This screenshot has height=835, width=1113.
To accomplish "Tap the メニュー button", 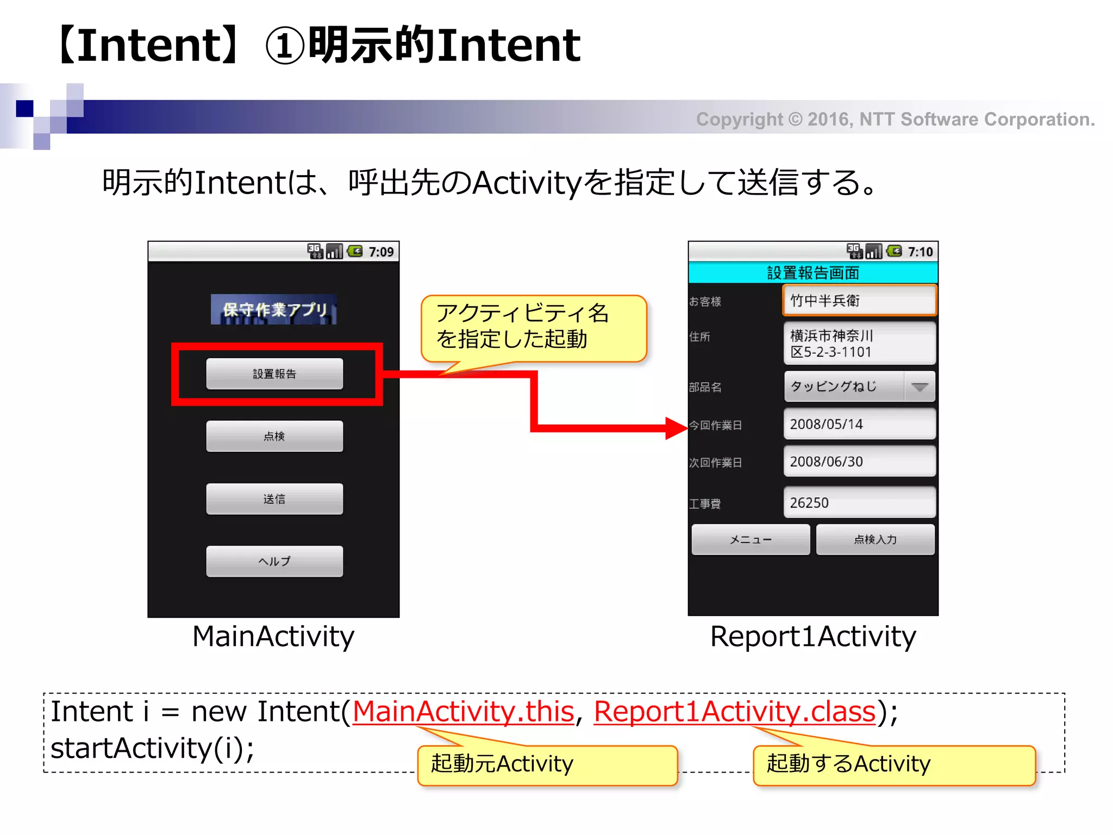I will [x=751, y=539].
